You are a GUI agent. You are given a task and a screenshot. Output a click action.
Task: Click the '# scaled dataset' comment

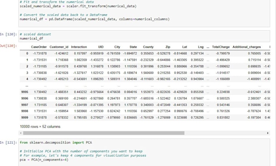[x=35, y=34]
